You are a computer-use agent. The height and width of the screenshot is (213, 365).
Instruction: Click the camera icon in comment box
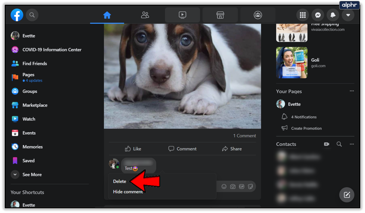coord(233,186)
